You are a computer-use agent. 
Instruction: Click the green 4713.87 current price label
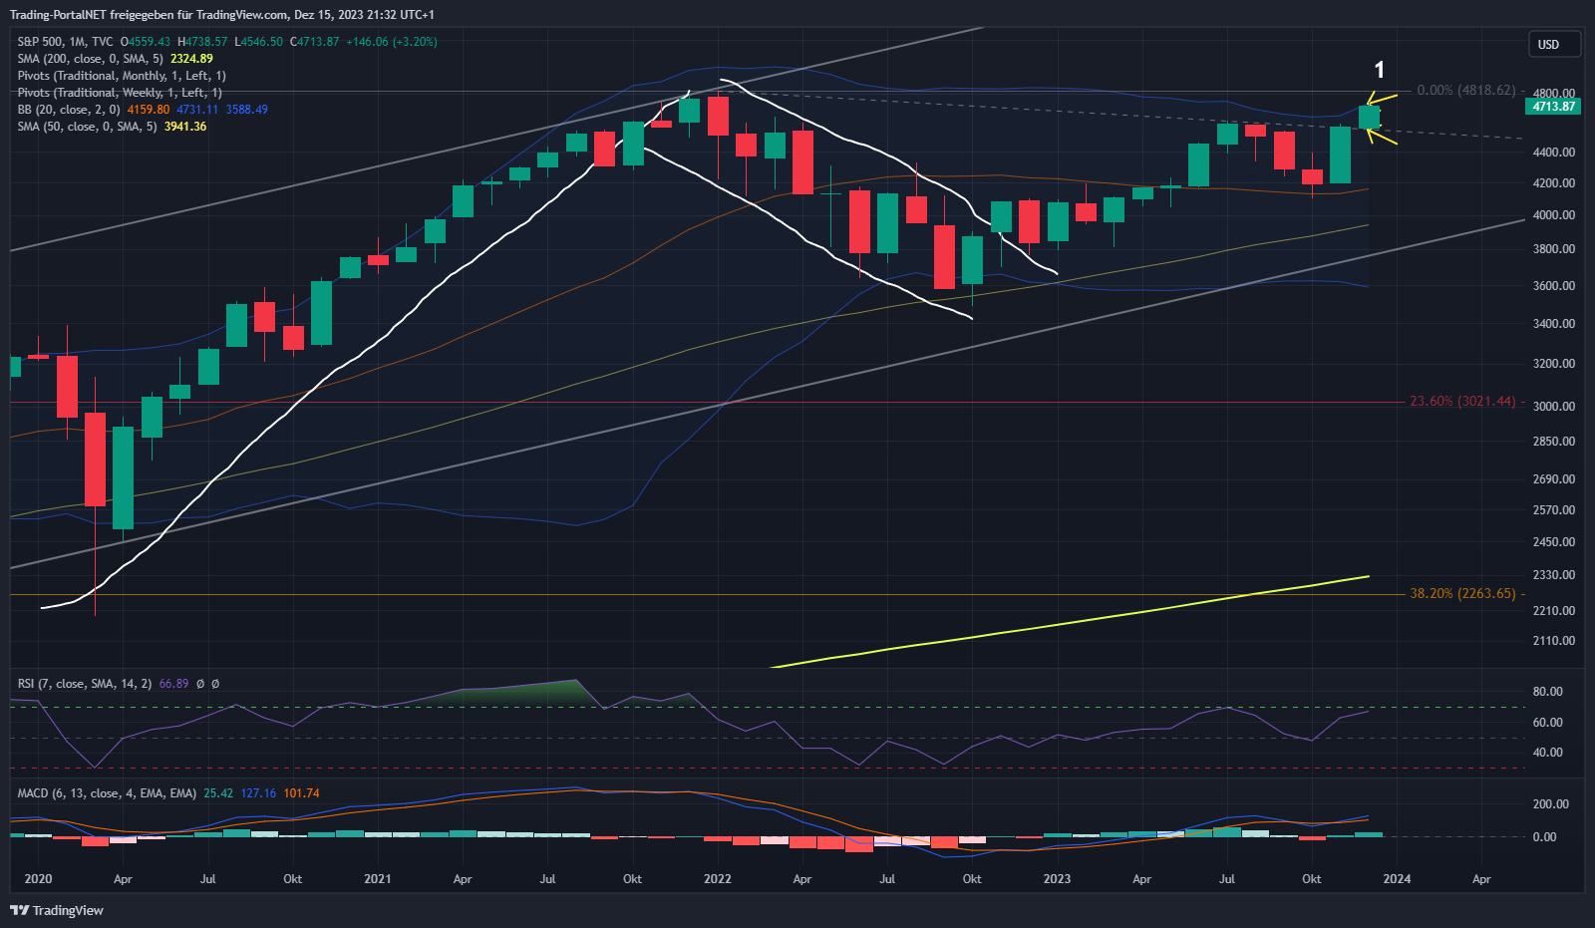[1553, 107]
